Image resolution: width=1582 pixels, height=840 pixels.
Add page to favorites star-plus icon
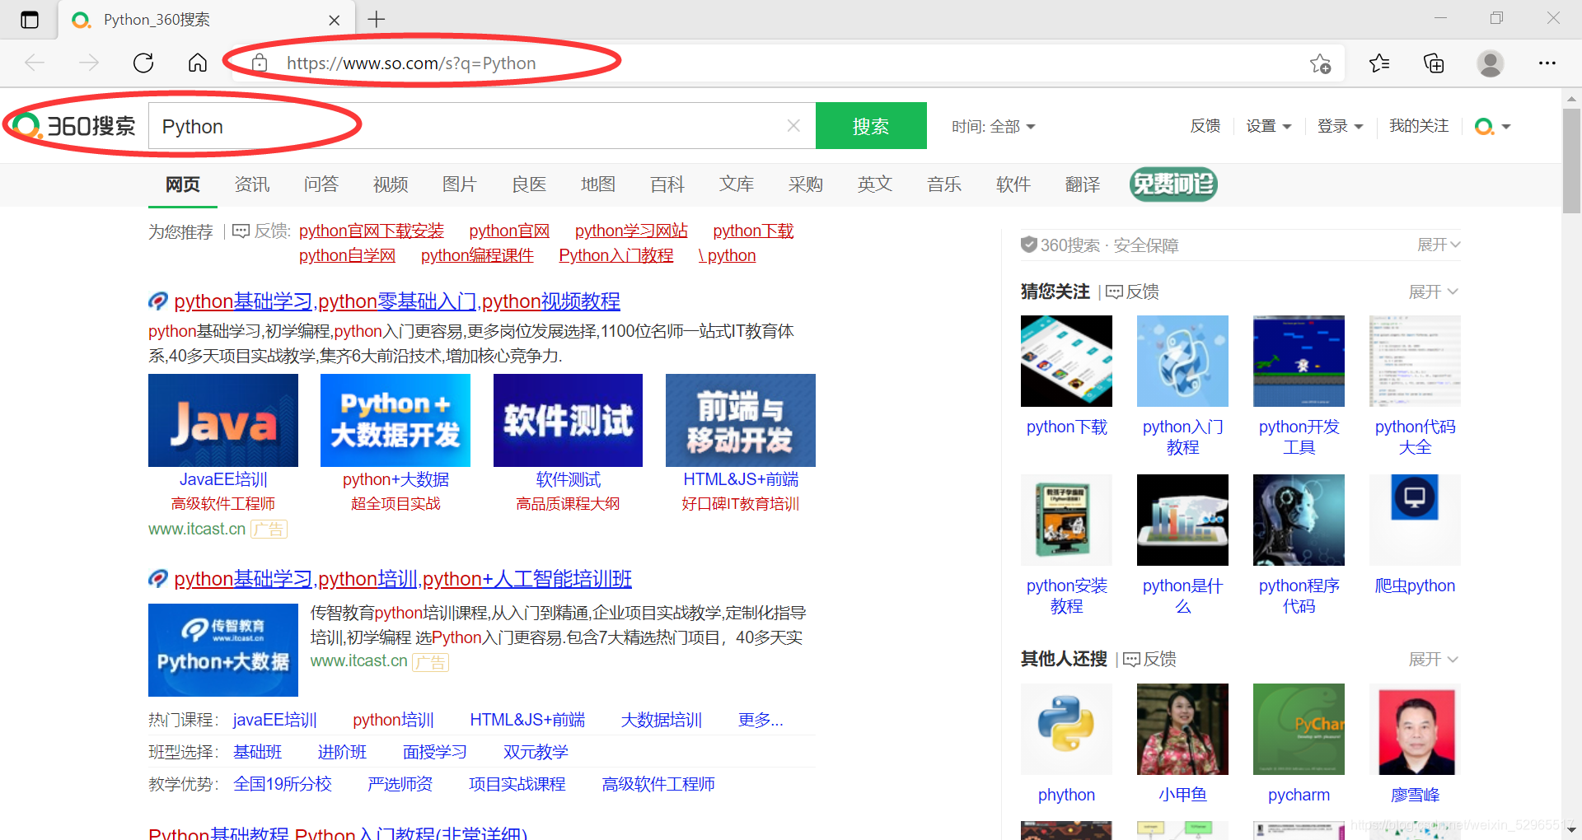[x=1320, y=63]
